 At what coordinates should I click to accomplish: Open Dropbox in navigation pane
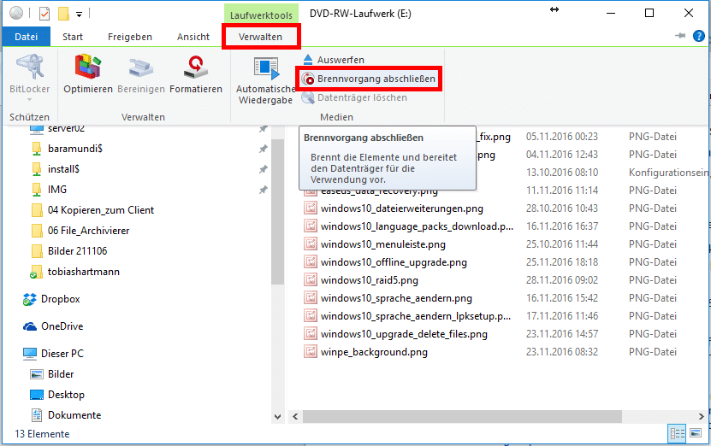60,299
